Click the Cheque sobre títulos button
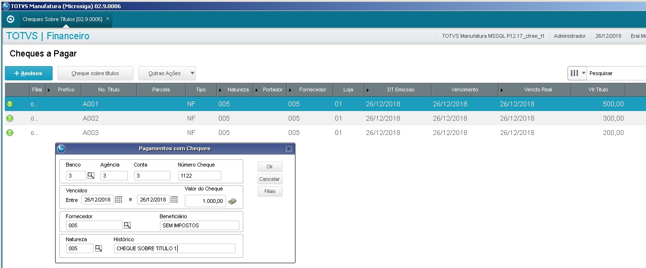Screen dimensions: 646x268 pyautogui.click(x=95, y=73)
